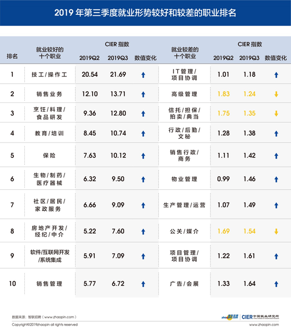
Task: Click the yellow value 1.69
Action: click(x=224, y=231)
